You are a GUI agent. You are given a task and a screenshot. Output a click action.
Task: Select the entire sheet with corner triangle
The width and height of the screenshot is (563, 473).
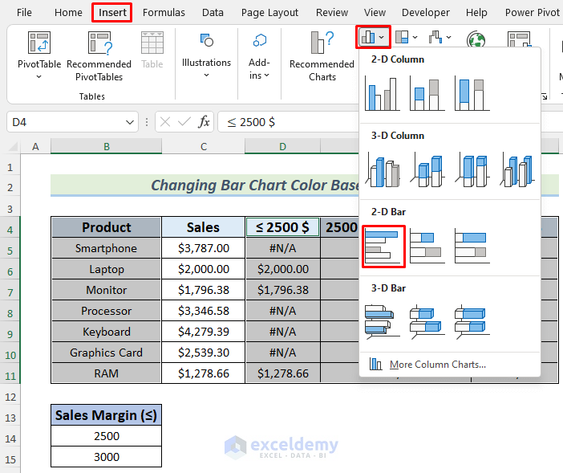pos(13,147)
